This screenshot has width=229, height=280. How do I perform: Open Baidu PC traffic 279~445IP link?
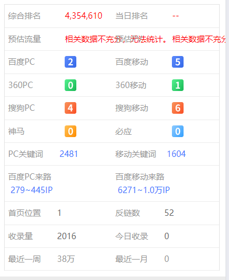point(31,190)
